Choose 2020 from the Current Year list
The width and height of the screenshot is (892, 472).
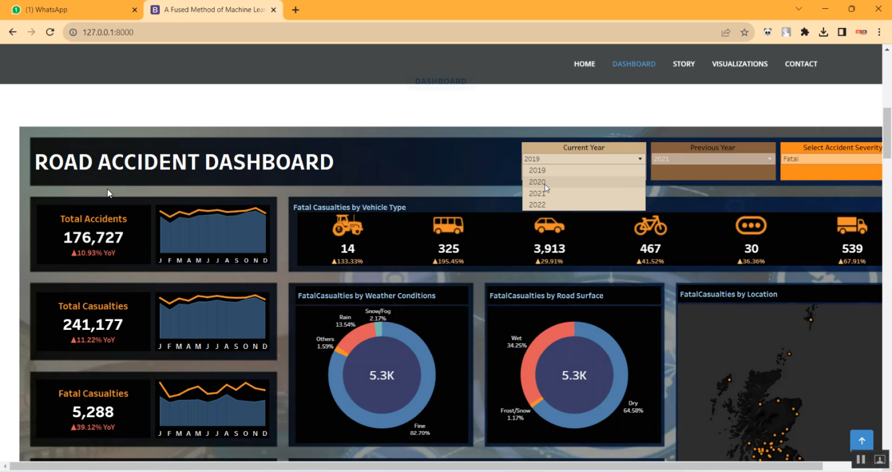(537, 182)
